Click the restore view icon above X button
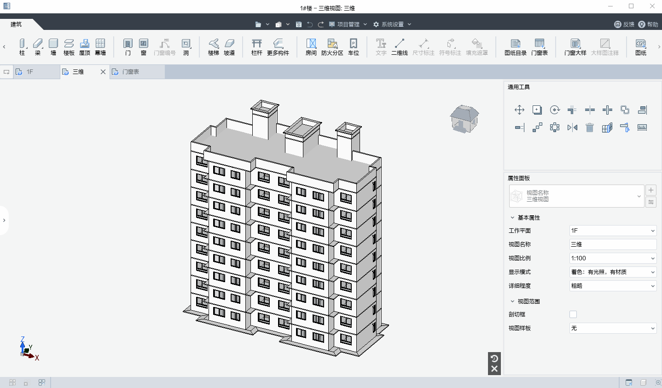The image size is (662, 388). coord(494,359)
